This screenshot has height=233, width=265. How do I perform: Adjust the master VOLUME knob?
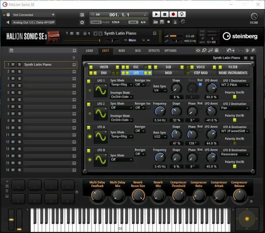(254, 16)
